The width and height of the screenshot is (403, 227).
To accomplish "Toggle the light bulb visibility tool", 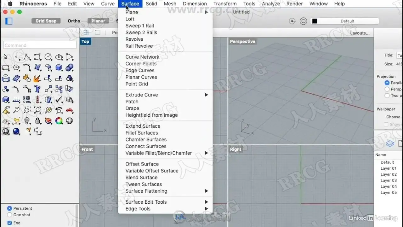I will tap(27, 121).
